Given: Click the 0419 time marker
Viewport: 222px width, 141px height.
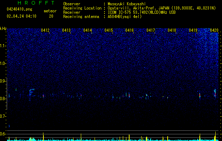Looking at the screenshot, I should pyautogui.click(x=193, y=30).
